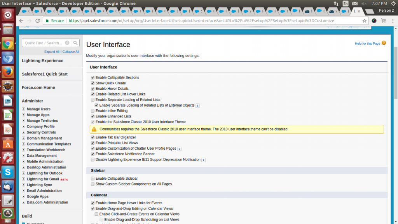Click the search magnifier icon in Quick Find
The width and height of the screenshot is (398, 224).
(x=75, y=43)
